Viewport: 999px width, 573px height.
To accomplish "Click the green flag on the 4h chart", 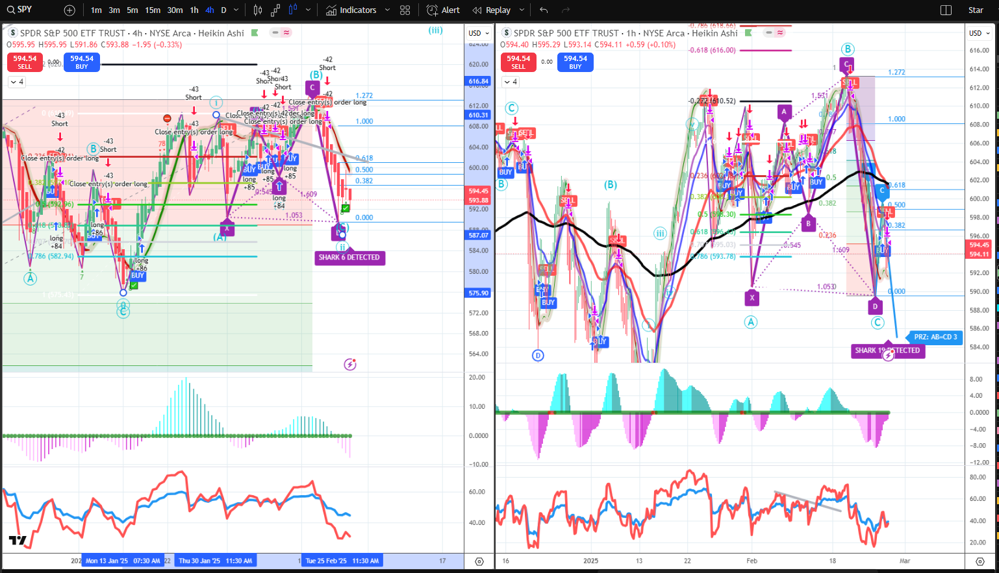I will tap(255, 32).
